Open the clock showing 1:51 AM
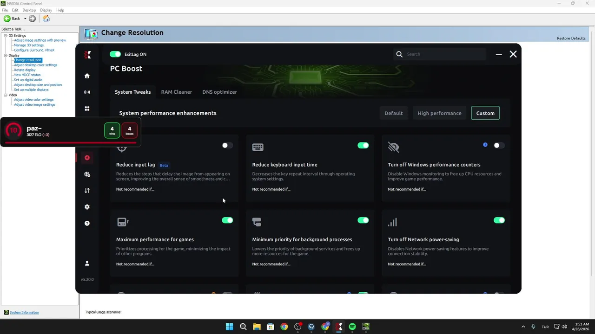 point(582,327)
